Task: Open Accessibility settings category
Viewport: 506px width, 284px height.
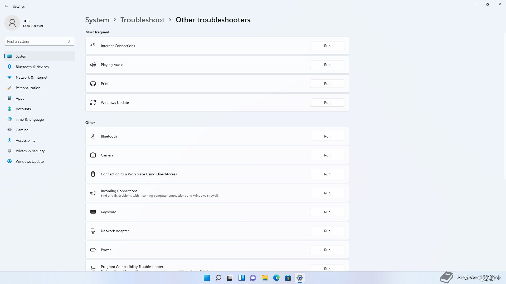Action: pyautogui.click(x=26, y=140)
